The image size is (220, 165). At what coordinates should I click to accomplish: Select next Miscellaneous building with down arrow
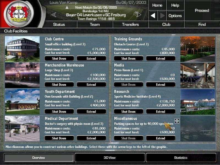[x=177, y=122]
